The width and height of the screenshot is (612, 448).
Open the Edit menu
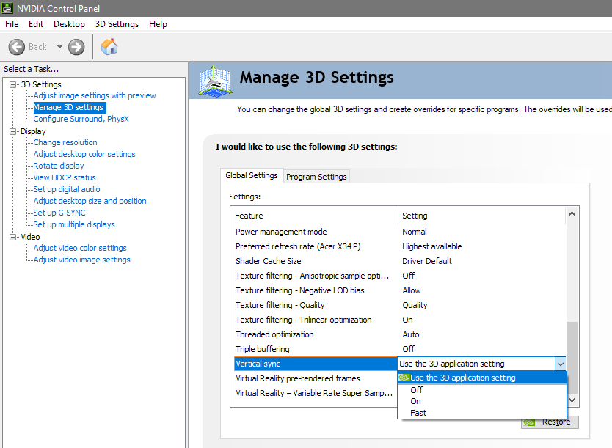(x=35, y=24)
